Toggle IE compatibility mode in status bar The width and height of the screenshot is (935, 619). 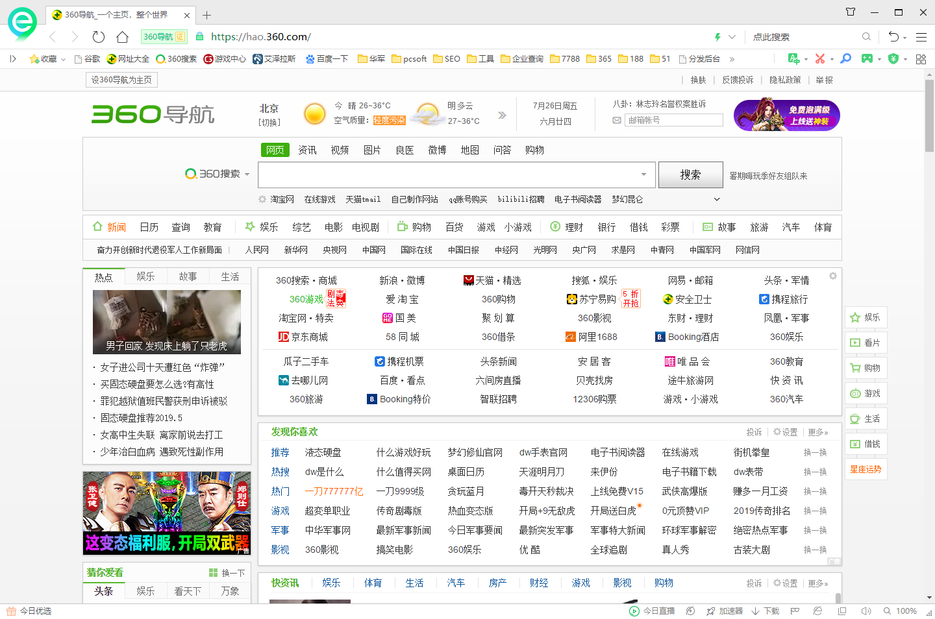(817, 611)
